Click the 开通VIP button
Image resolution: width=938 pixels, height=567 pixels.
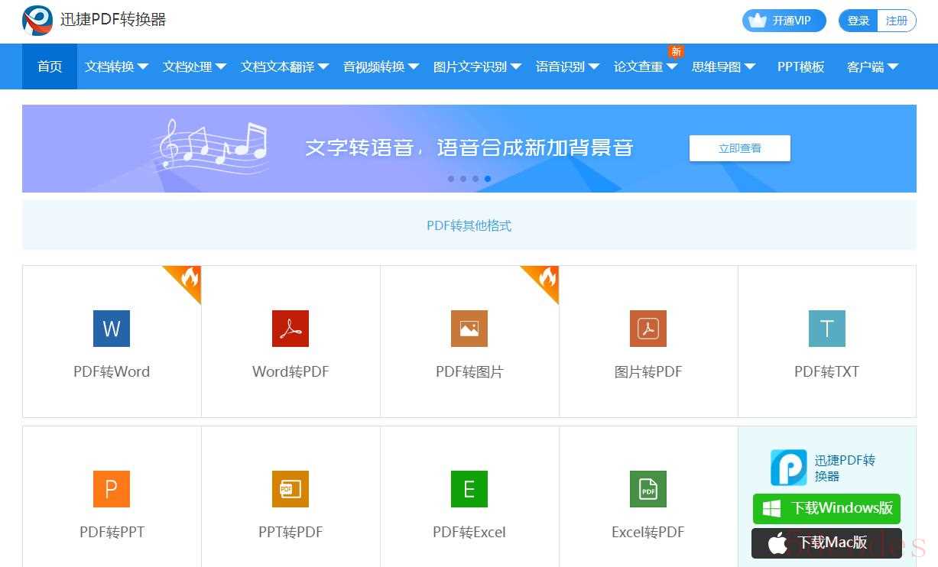pyautogui.click(x=784, y=21)
